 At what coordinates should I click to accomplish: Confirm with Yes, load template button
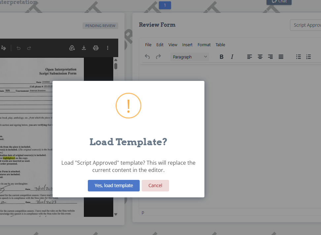[114, 185]
